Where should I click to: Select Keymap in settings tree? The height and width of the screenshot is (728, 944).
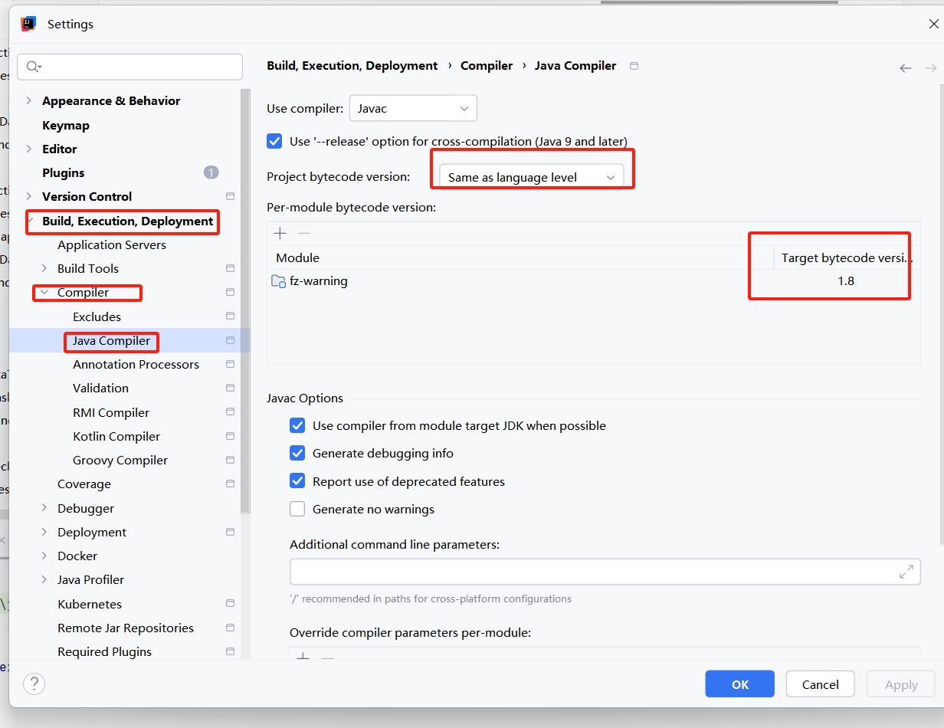66,125
